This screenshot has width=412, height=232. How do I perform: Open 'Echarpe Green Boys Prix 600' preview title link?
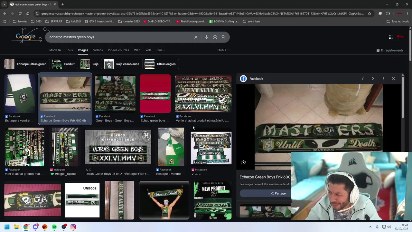[x=265, y=177]
